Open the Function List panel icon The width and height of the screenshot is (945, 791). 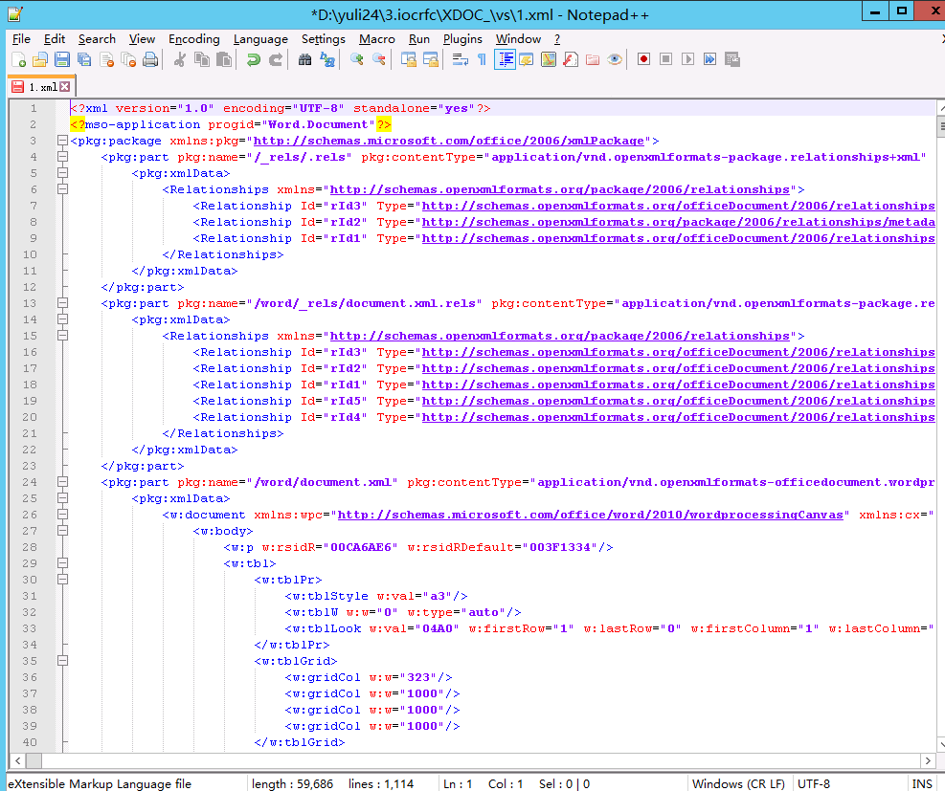[x=571, y=59]
